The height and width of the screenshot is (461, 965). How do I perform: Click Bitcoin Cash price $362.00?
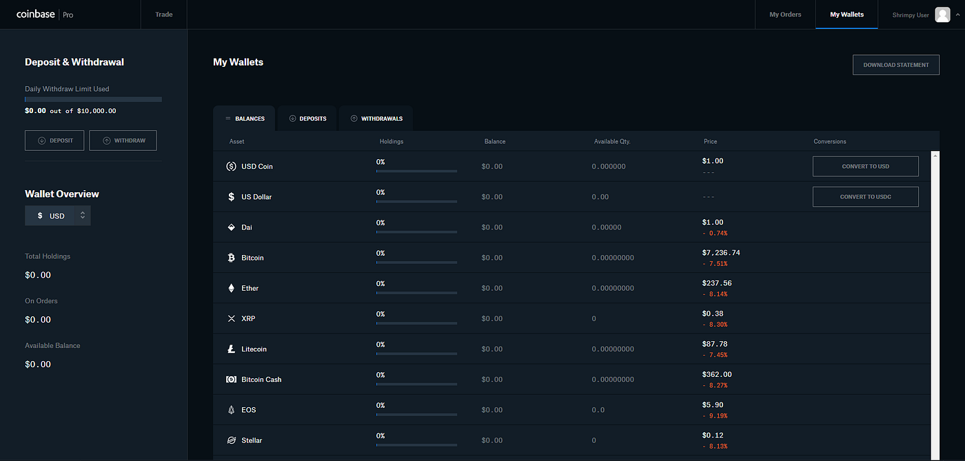tap(717, 374)
